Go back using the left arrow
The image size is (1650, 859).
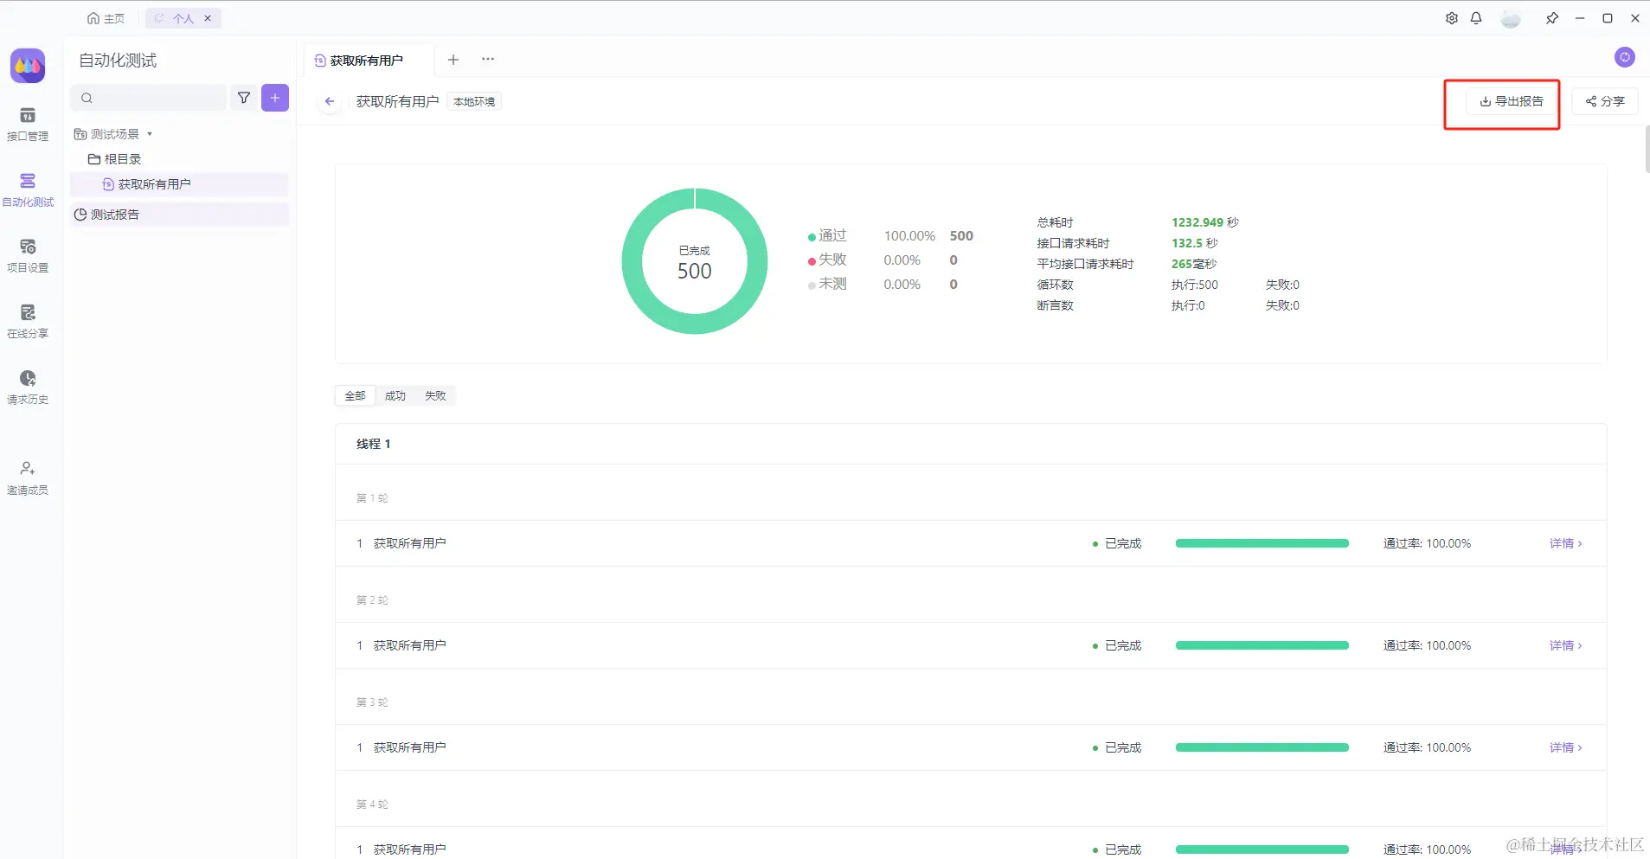(330, 101)
